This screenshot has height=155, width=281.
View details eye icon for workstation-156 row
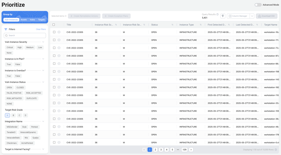59,71
